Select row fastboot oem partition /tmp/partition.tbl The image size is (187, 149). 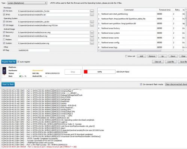pyautogui.click(x=141, y=24)
